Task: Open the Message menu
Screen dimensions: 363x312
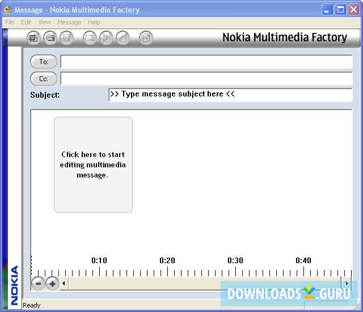Action: tap(69, 22)
